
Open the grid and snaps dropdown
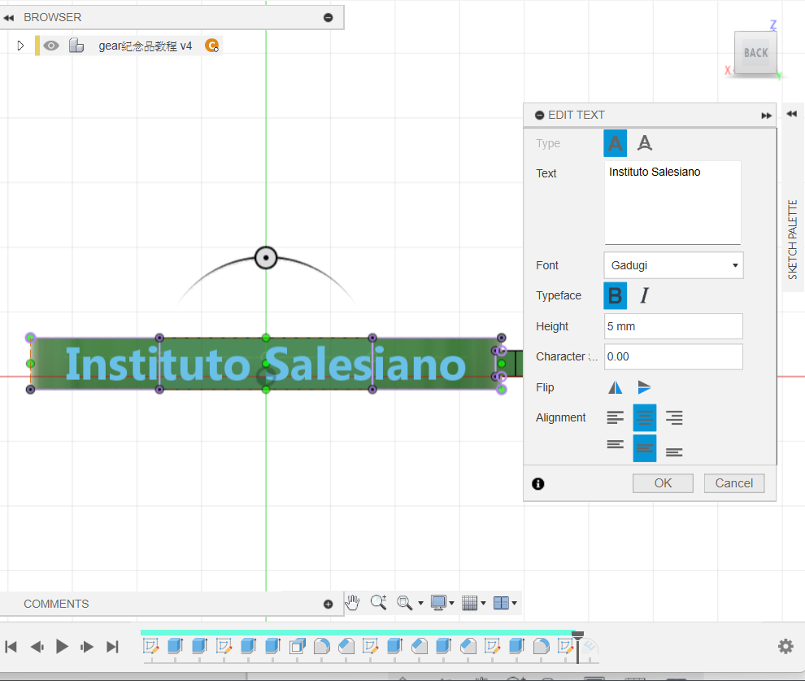click(473, 603)
